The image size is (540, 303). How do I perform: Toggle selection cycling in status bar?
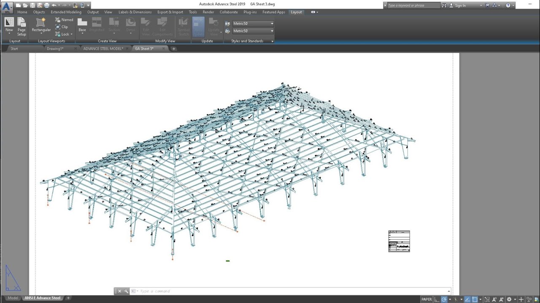[x=487, y=299]
